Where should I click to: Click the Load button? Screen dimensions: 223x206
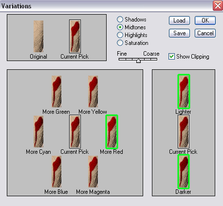click(x=179, y=21)
